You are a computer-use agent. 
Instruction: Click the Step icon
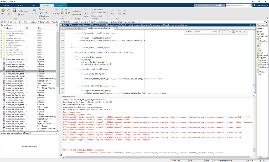pos(119,10)
